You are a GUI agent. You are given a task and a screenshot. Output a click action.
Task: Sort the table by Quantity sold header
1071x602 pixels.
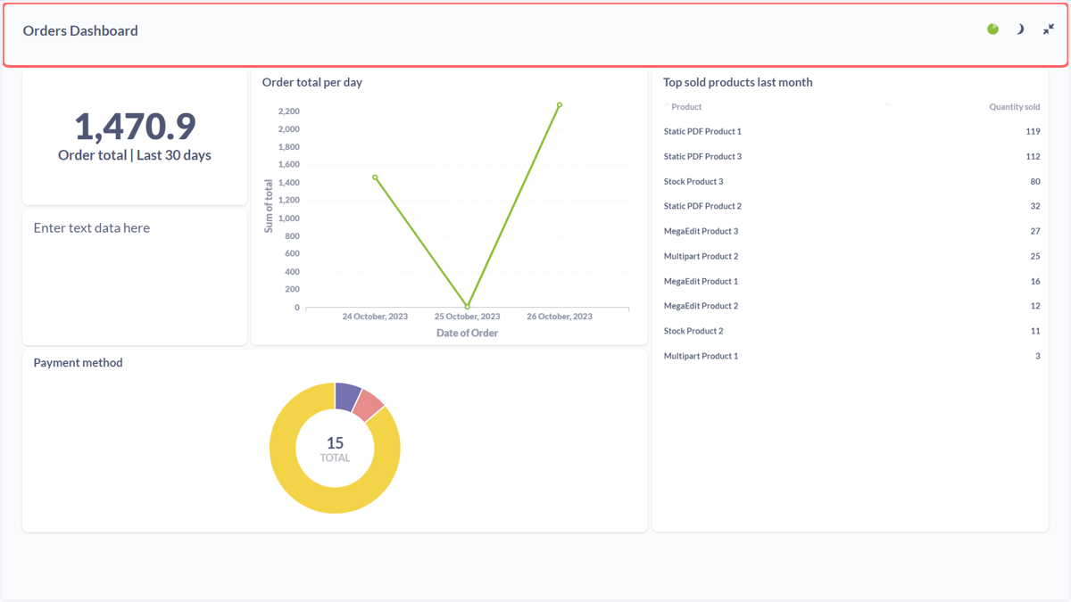coord(1014,107)
